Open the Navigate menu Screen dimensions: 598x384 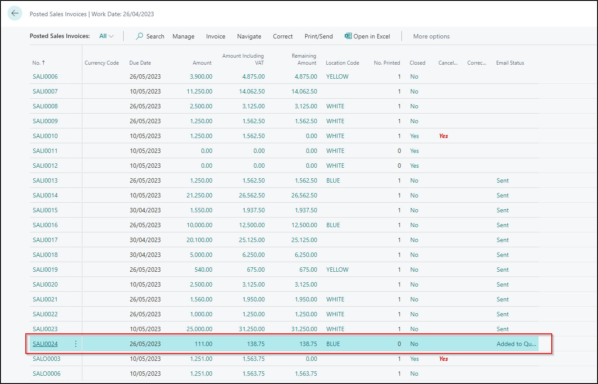(249, 36)
